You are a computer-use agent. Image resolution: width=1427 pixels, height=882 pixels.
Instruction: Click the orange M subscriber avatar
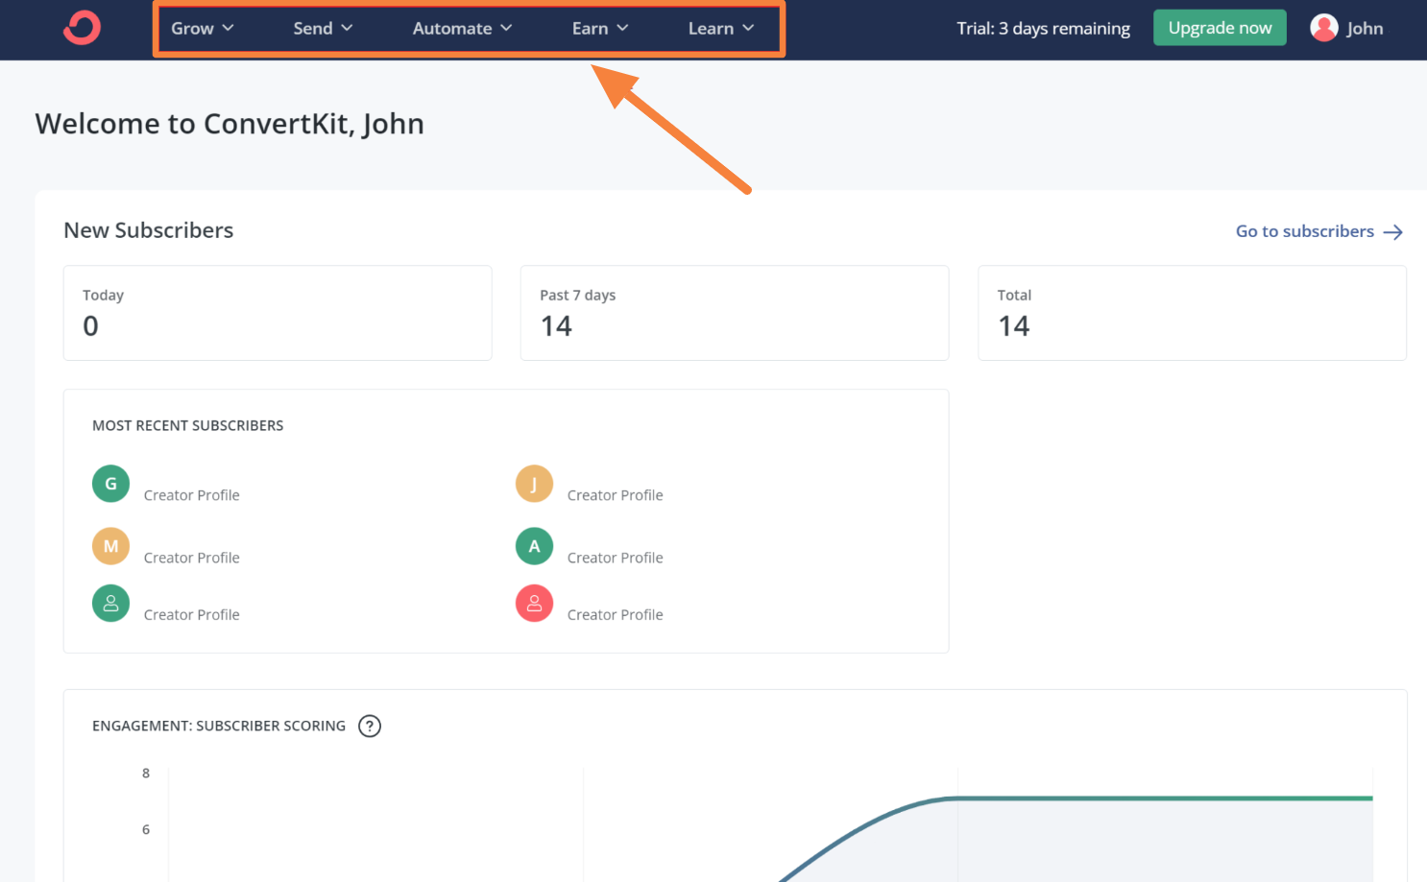click(110, 546)
